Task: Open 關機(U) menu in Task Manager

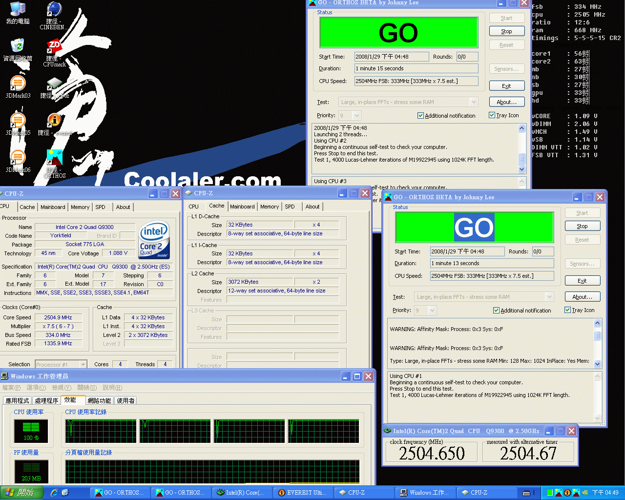Action: tap(87, 388)
